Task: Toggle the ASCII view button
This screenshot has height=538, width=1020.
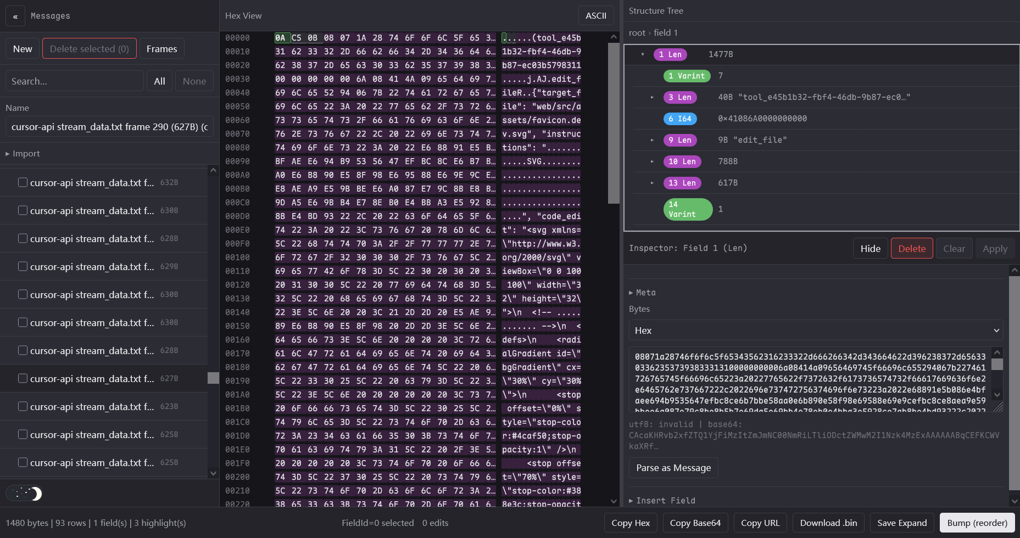Action: (x=596, y=16)
